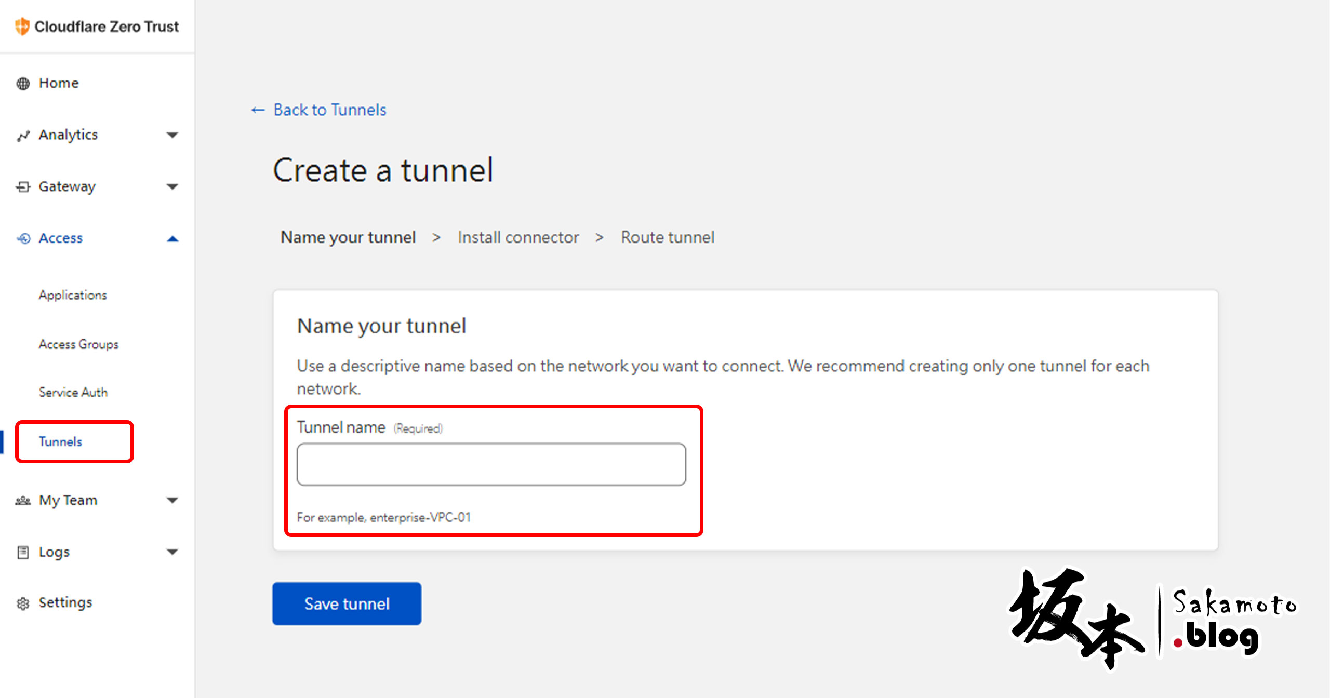Click the Logs document icon
This screenshot has height=698, width=1330.
(x=23, y=552)
